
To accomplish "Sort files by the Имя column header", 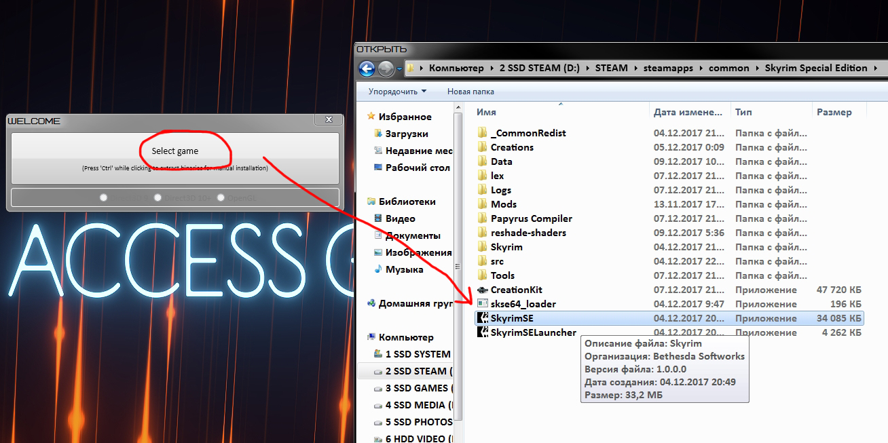I will 561,112.
